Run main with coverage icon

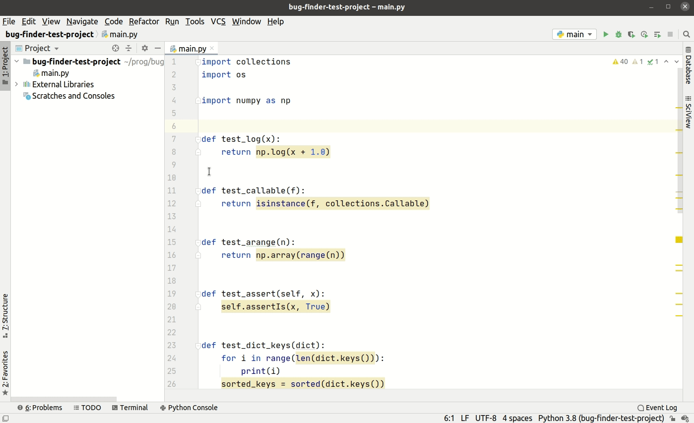(631, 34)
